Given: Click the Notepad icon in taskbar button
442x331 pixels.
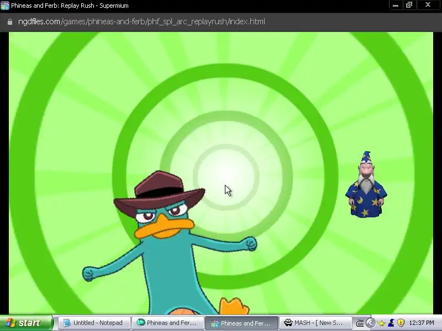Looking at the screenshot, I should [67, 323].
